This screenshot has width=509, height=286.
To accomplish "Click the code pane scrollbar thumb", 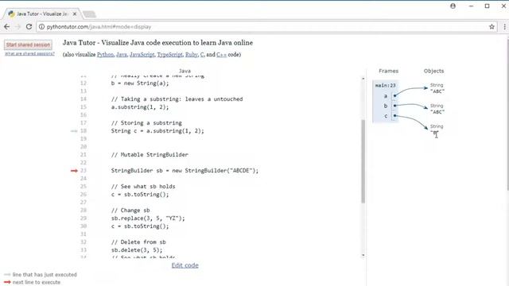I will pos(363,161).
